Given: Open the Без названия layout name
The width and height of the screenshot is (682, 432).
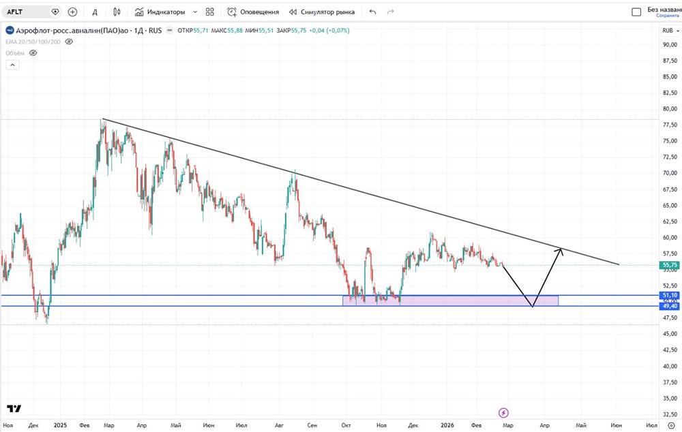Looking at the screenshot, I should click(x=664, y=9).
